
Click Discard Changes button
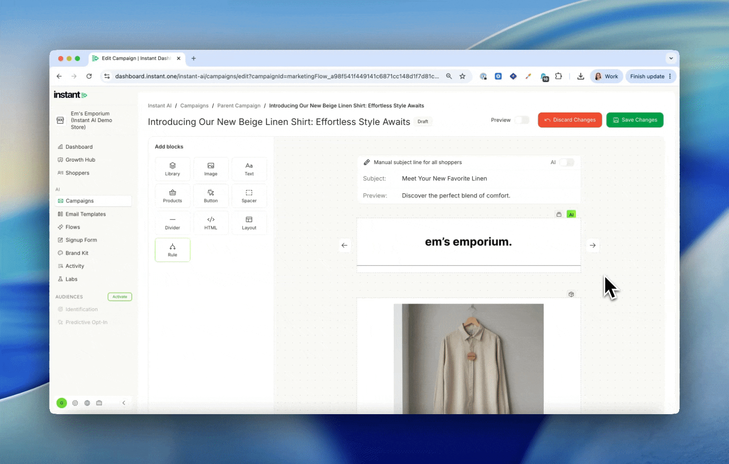pos(570,120)
